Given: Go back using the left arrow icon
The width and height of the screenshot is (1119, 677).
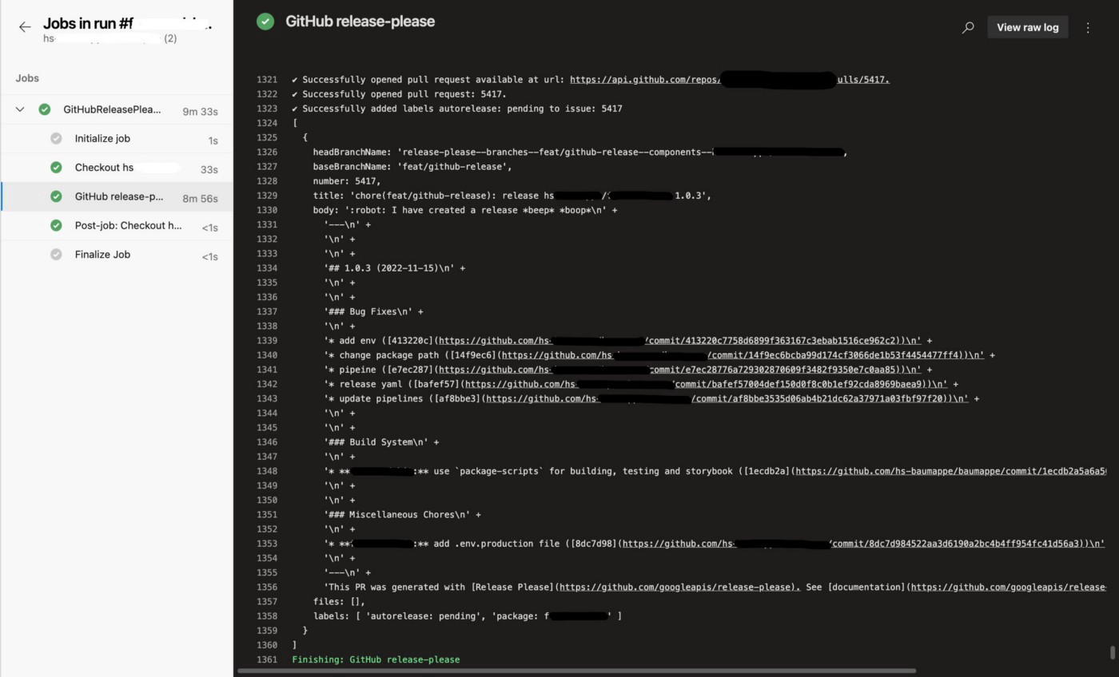Looking at the screenshot, I should (25, 27).
